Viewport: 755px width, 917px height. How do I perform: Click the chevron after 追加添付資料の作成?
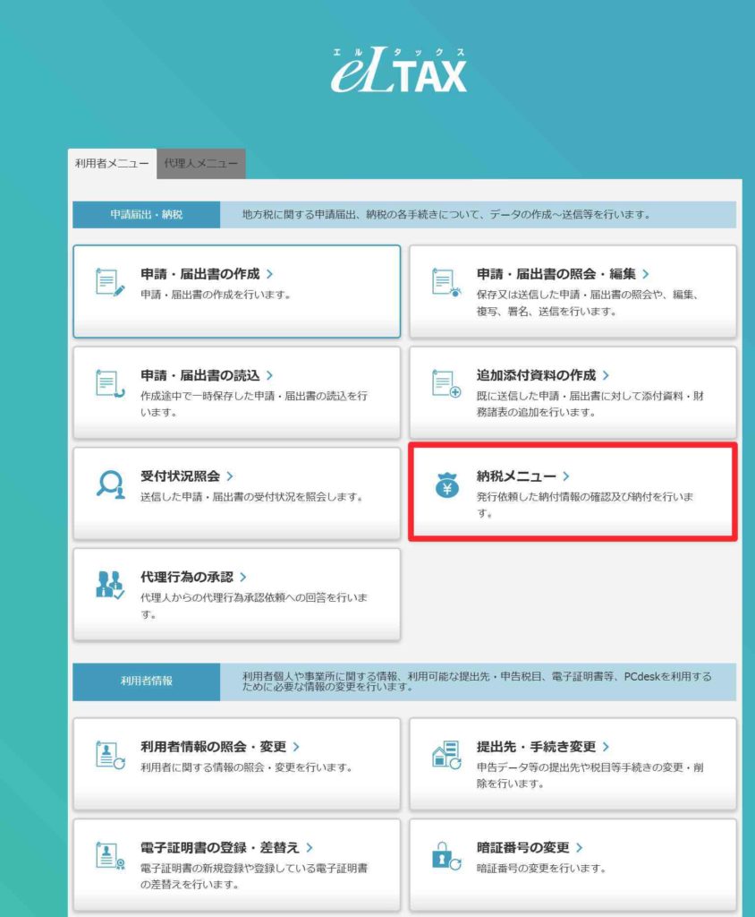pos(606,375)
